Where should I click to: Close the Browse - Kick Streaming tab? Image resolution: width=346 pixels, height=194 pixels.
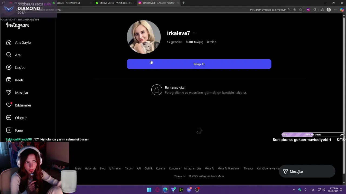pyautogui.click(x=91, y=3)
